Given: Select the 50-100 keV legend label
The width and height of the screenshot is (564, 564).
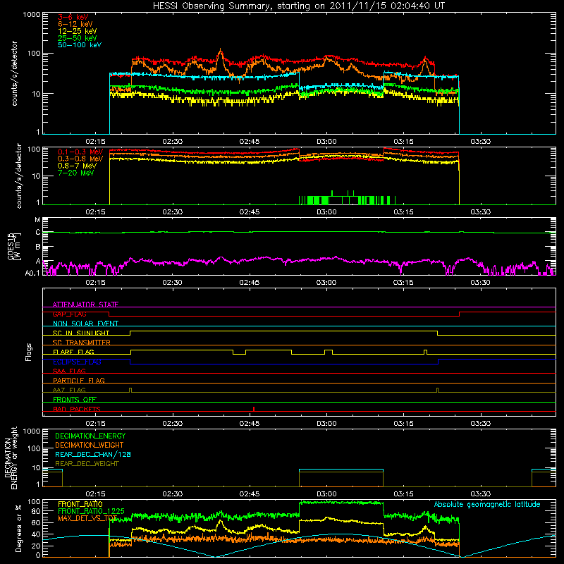Looking at the screenshot, I should tap(80, 45).
